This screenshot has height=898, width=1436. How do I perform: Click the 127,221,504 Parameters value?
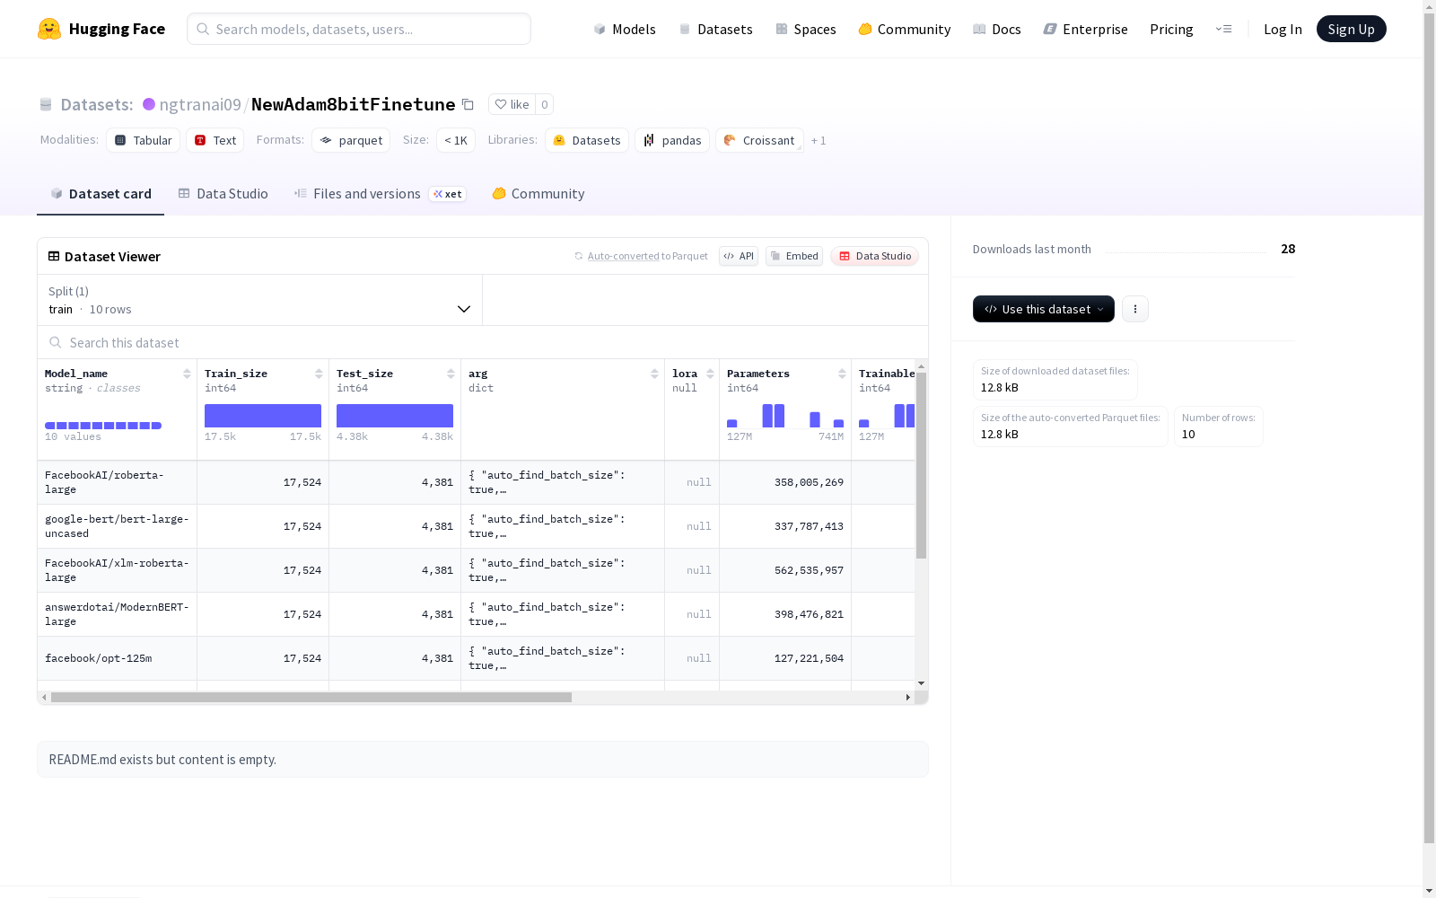809,658
